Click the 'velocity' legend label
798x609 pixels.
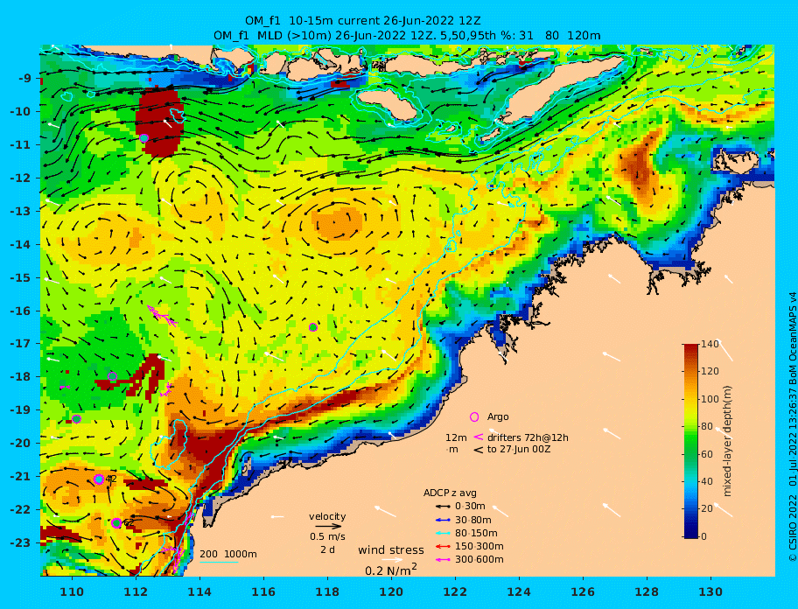(327, 516)
